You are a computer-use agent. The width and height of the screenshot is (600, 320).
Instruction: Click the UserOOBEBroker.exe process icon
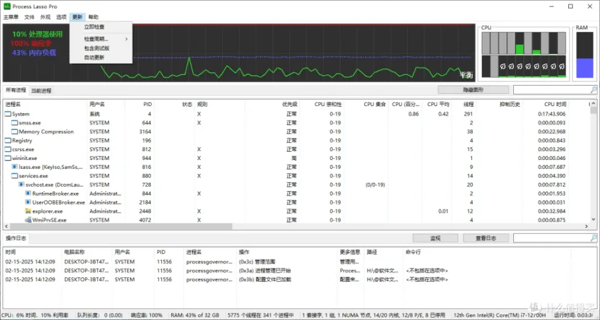pos(28,202)
